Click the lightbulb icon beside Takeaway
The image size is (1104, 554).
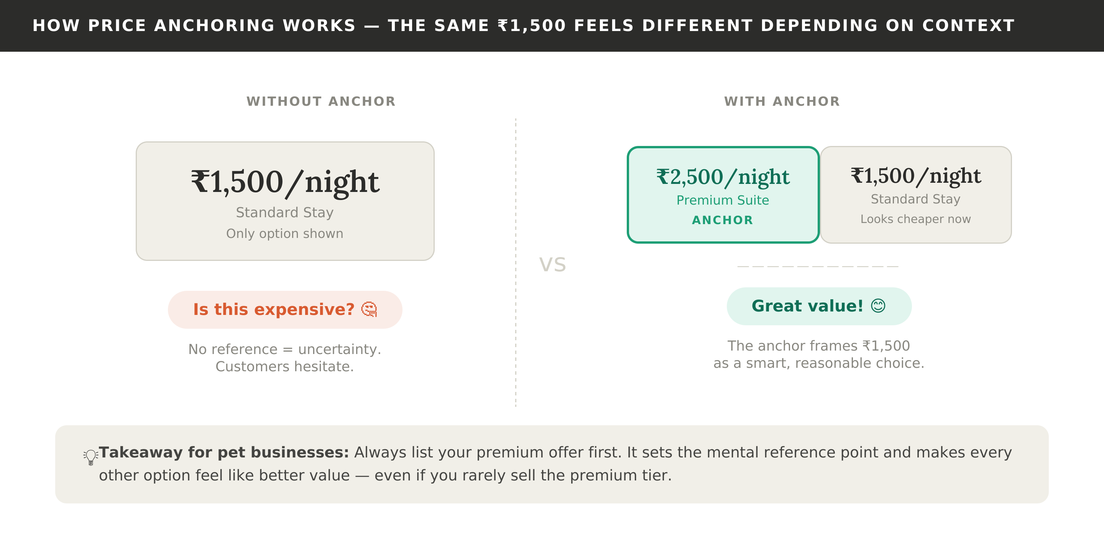pyautogui.click(x=90, y=457)
